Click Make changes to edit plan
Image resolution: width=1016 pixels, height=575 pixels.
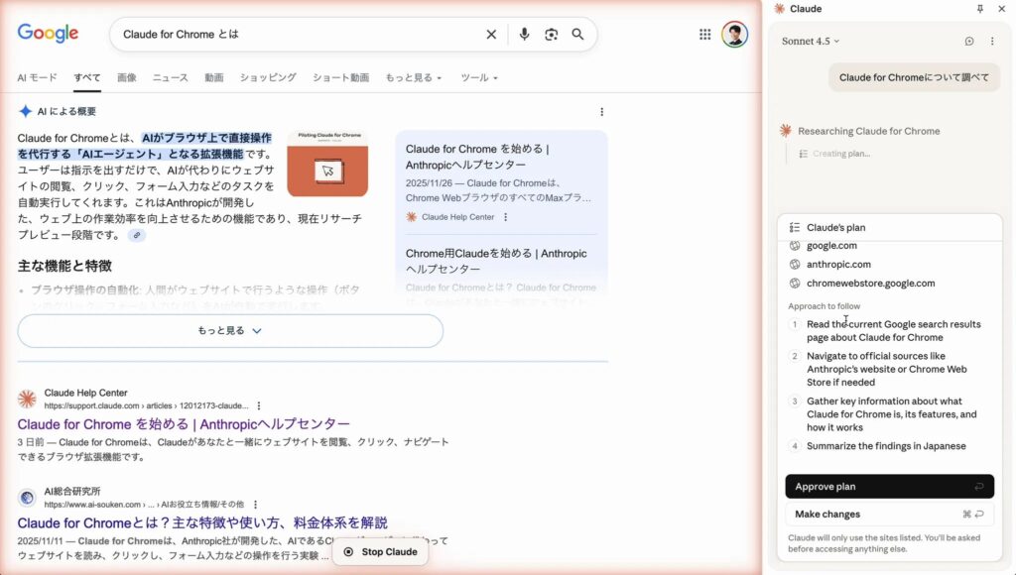[889, 515]
